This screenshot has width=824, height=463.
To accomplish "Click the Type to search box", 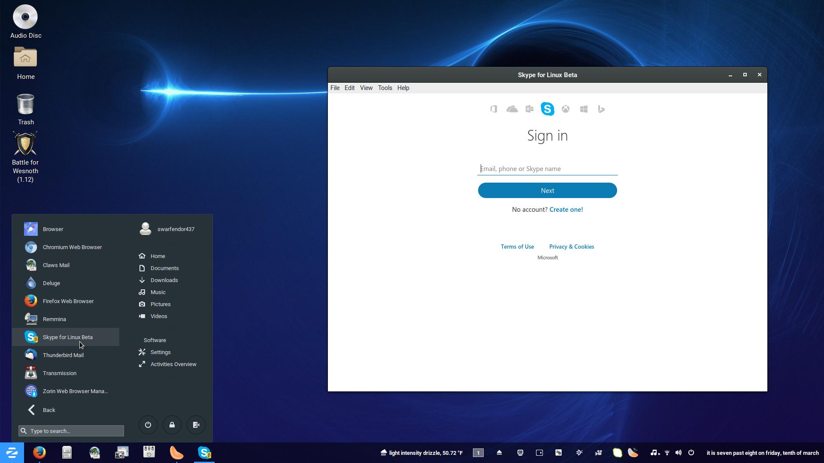I will point(71,431).
